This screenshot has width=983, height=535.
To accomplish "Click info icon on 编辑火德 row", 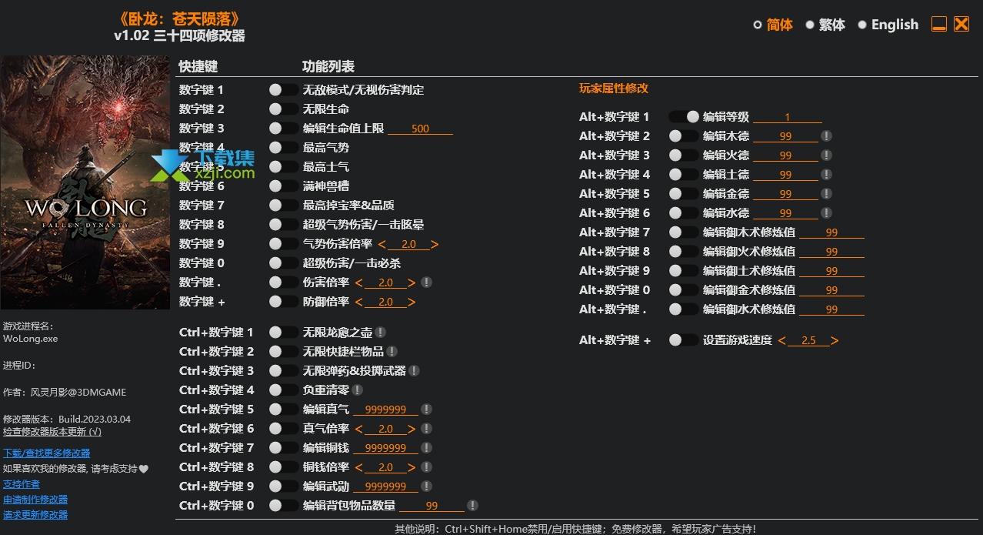I will tap(826, 155).
